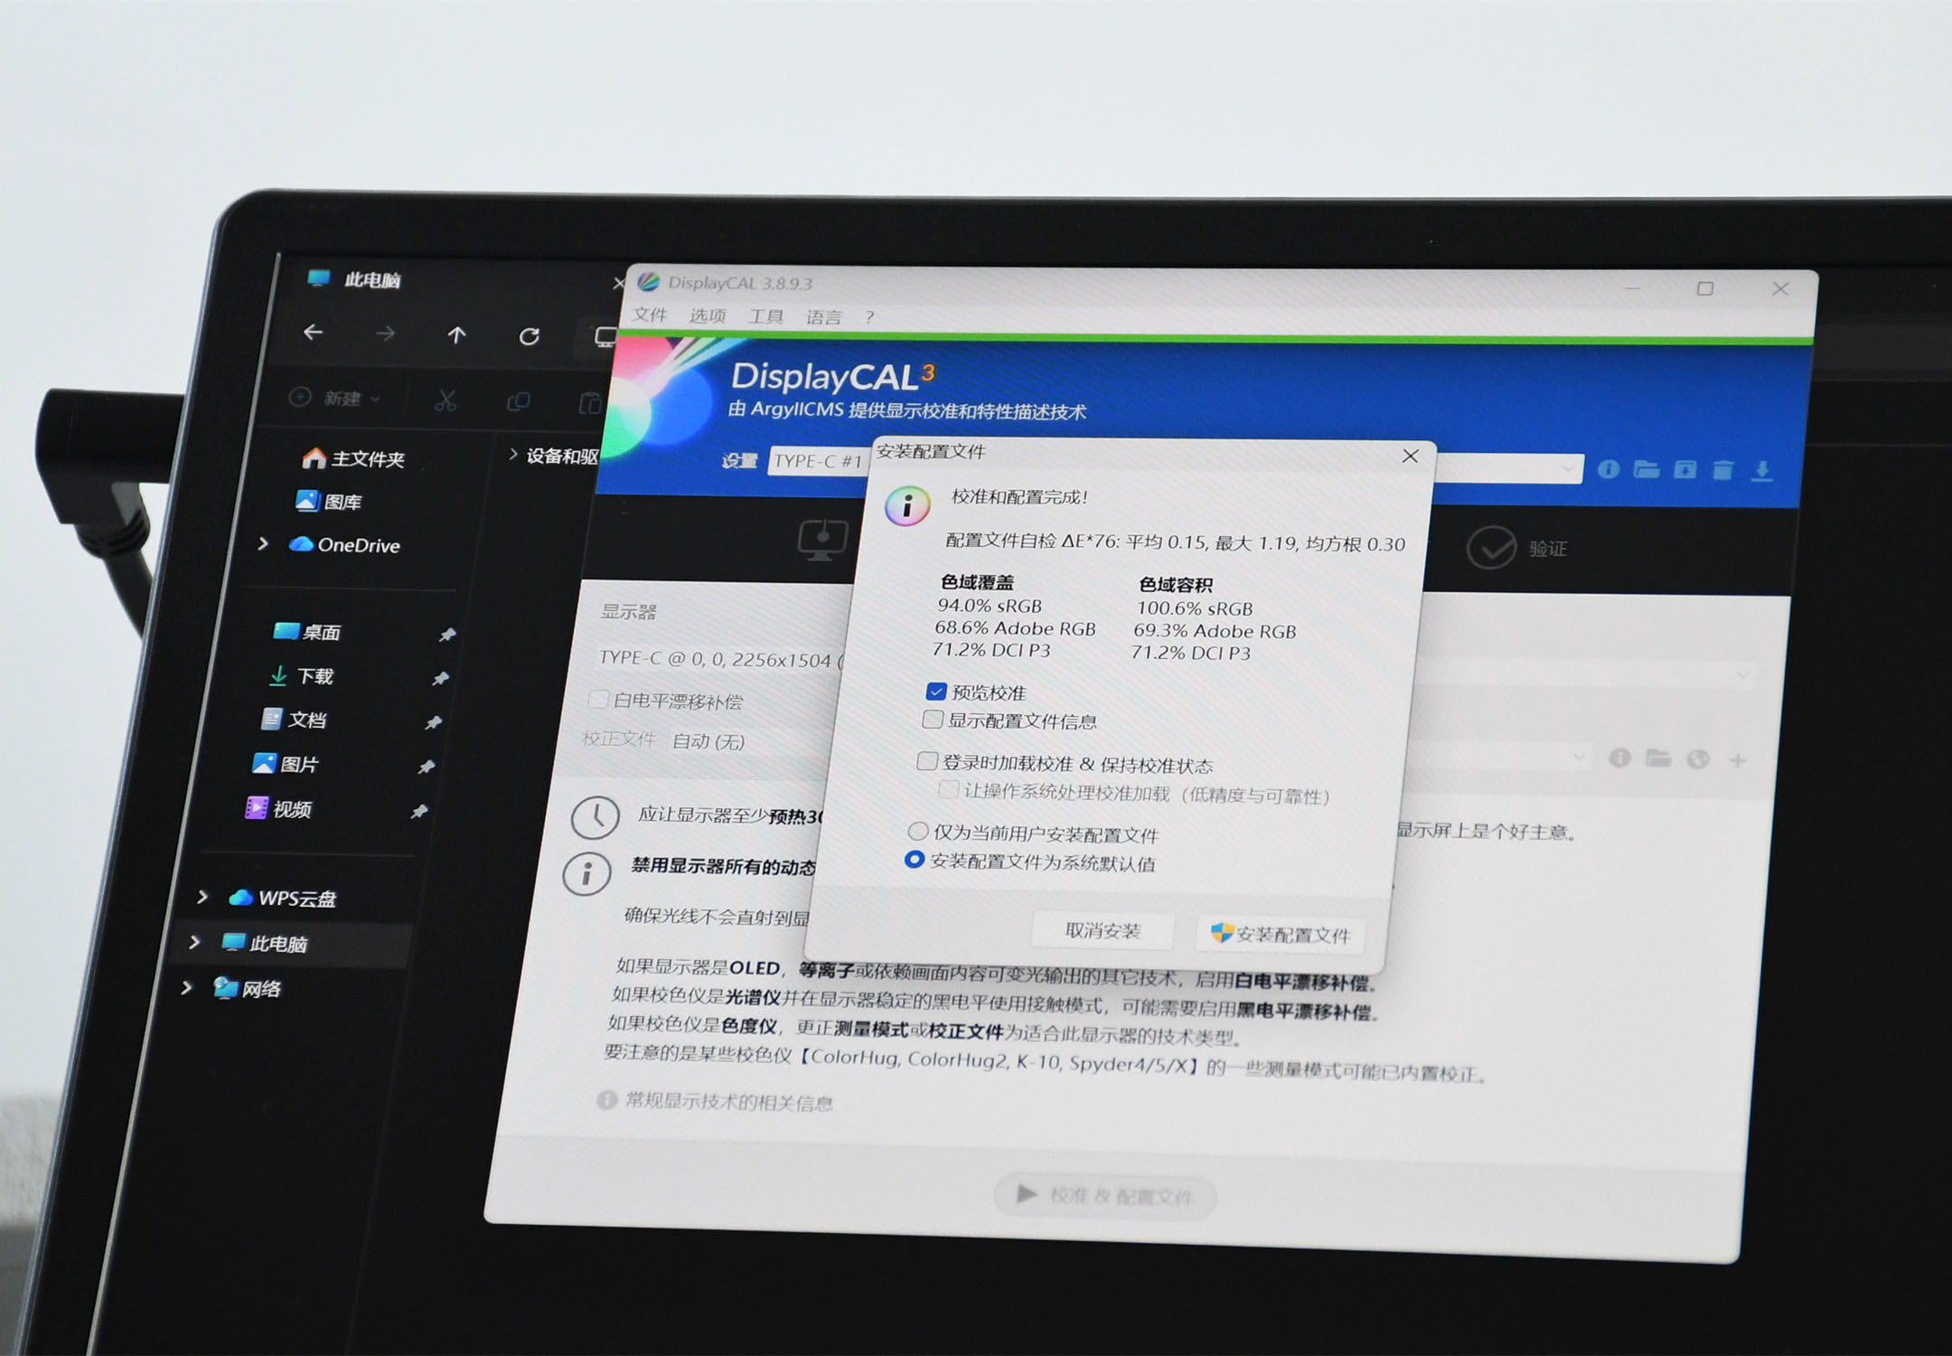Viewport: 1952px width, 1356px height.
Task: Click the download arrow icon in header
Action: pos(1761,471)
